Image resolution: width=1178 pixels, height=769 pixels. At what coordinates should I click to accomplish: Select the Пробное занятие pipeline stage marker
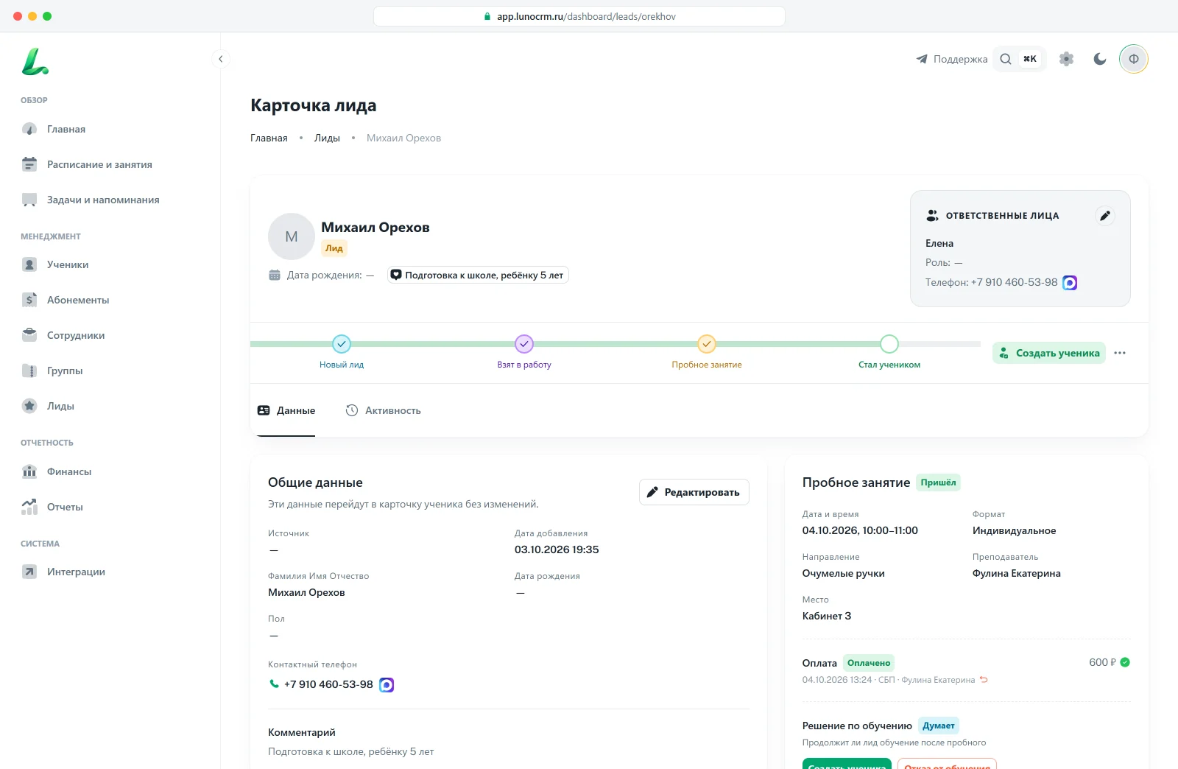click(707, 344)
